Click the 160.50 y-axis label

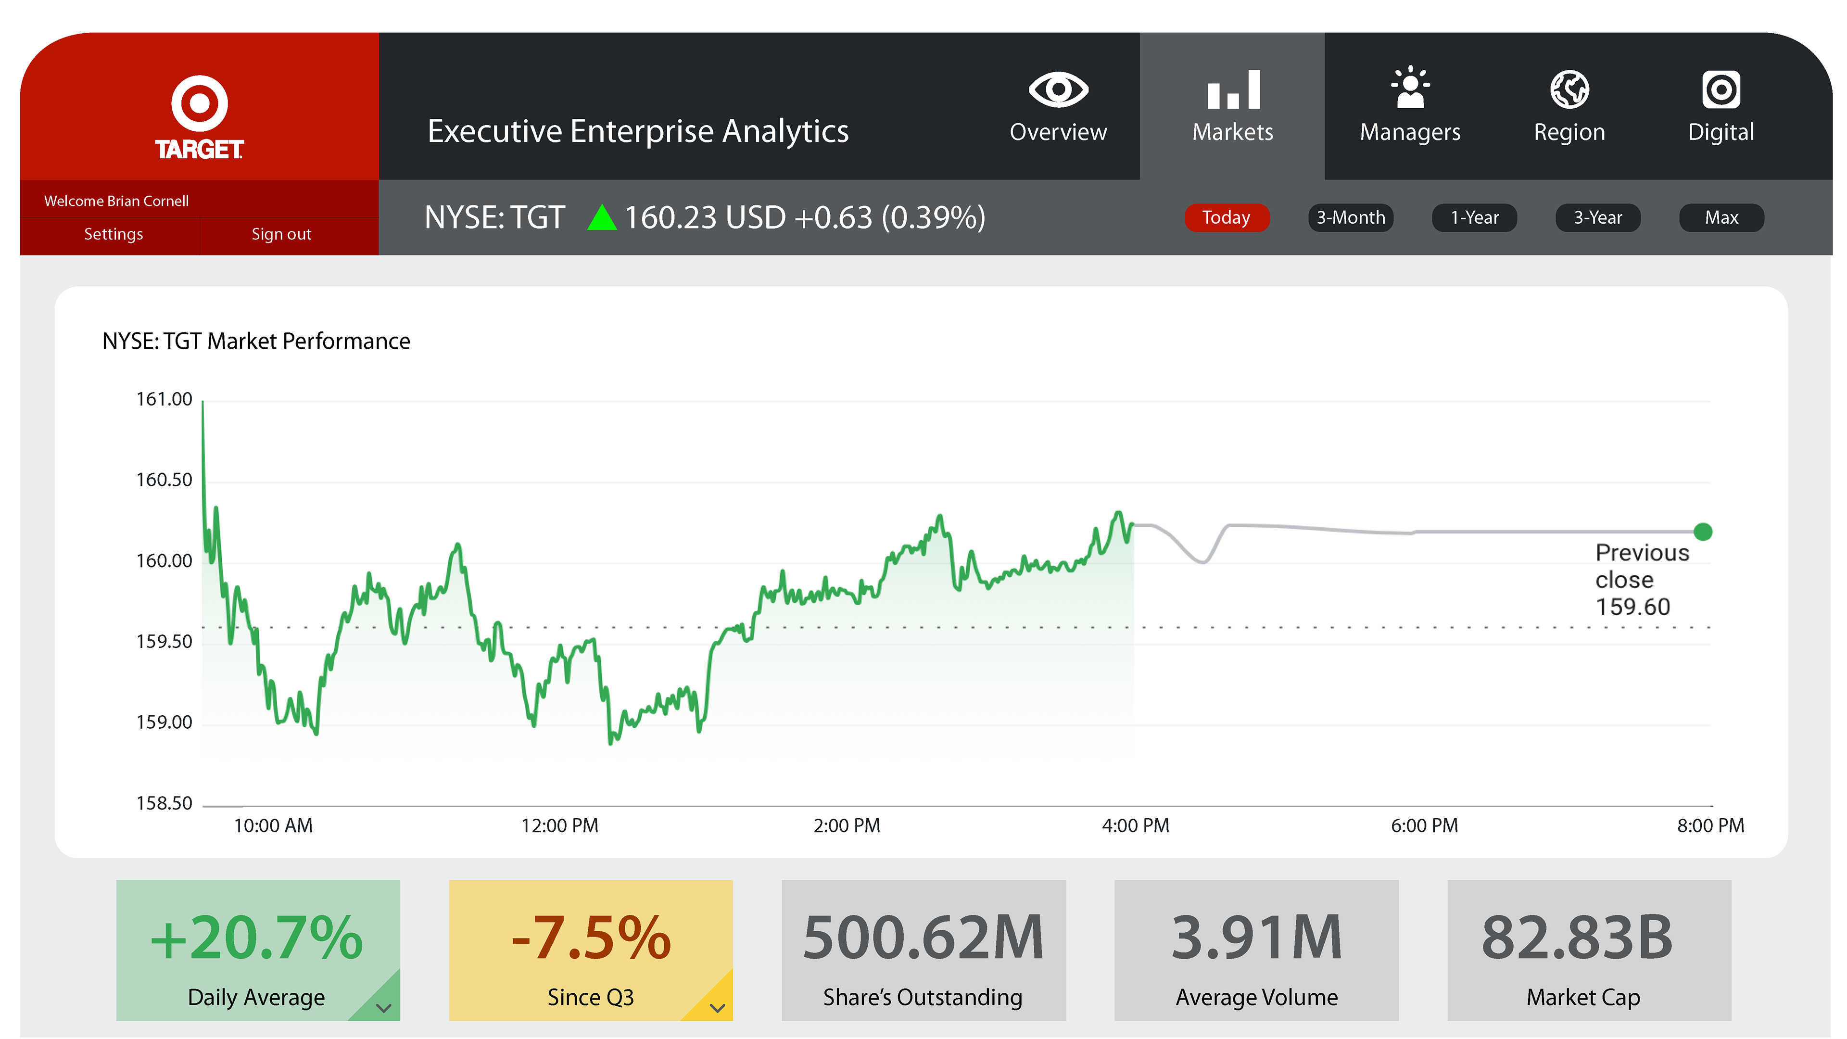click(164, 480)
